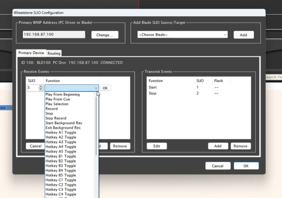The image size is (282, 198).
Task: Click the Function column header in Receive Events
Action: coord(71,81)
